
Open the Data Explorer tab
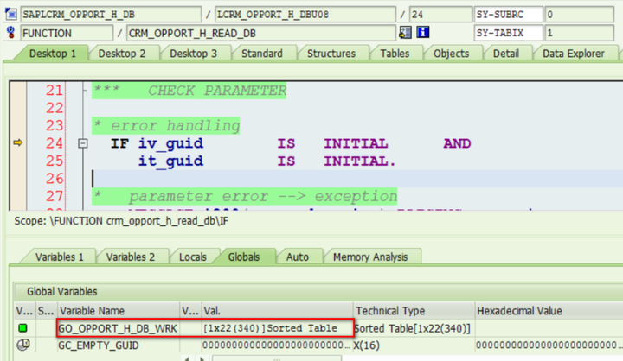(x=574, y=54)
